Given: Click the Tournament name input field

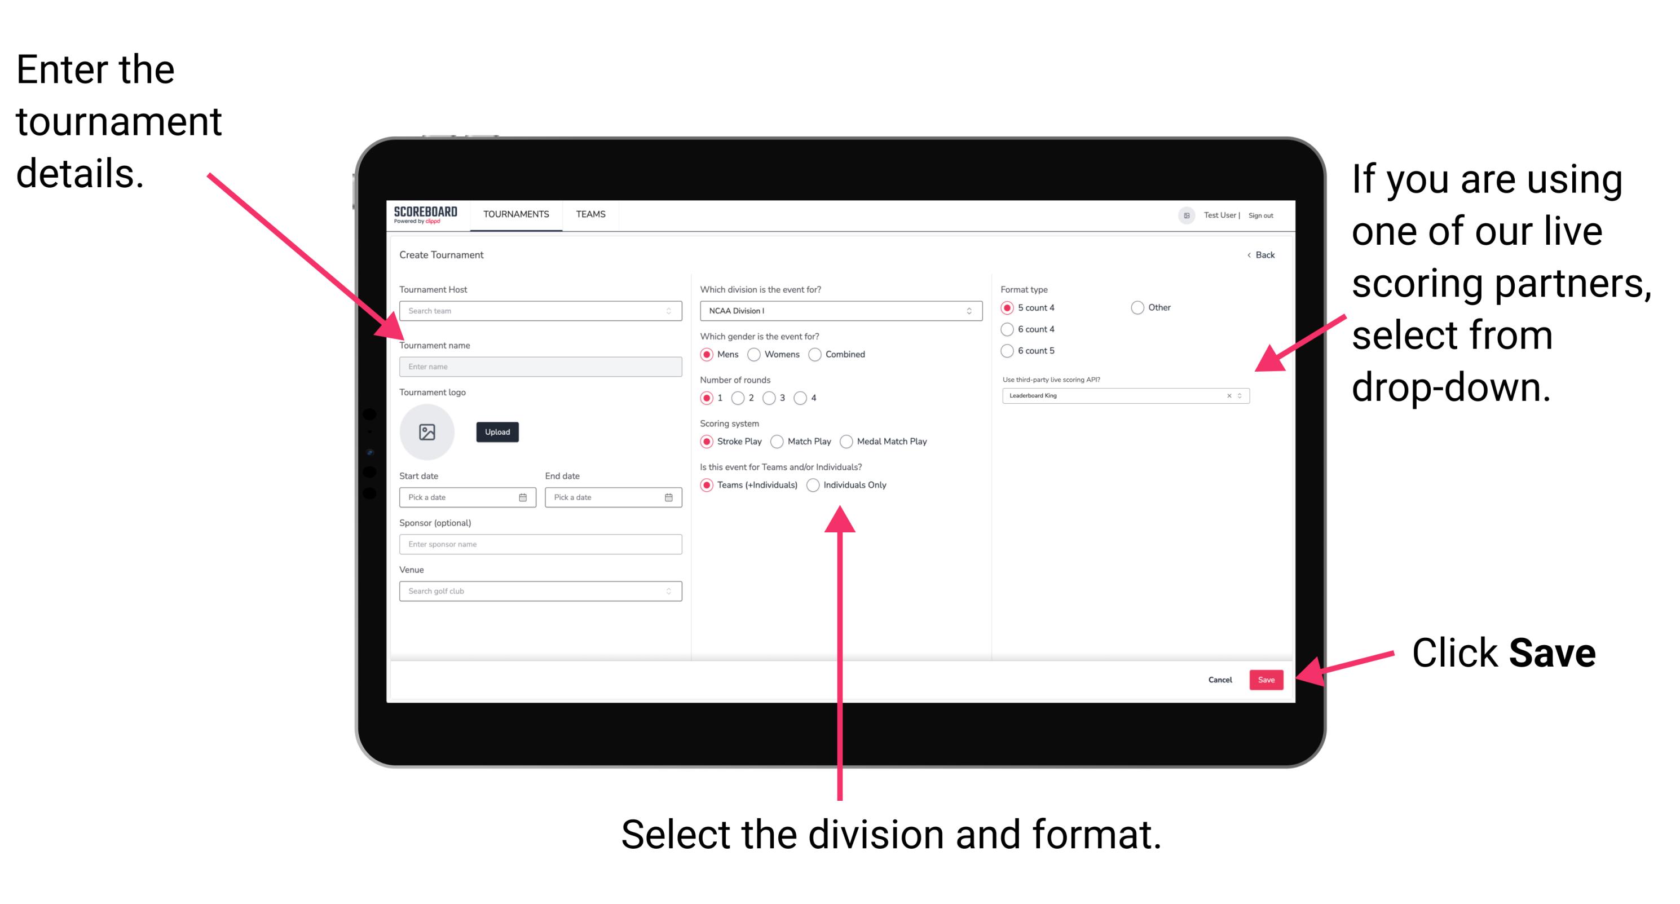Looking at the screenshot, I should click(x=538, y=367).
